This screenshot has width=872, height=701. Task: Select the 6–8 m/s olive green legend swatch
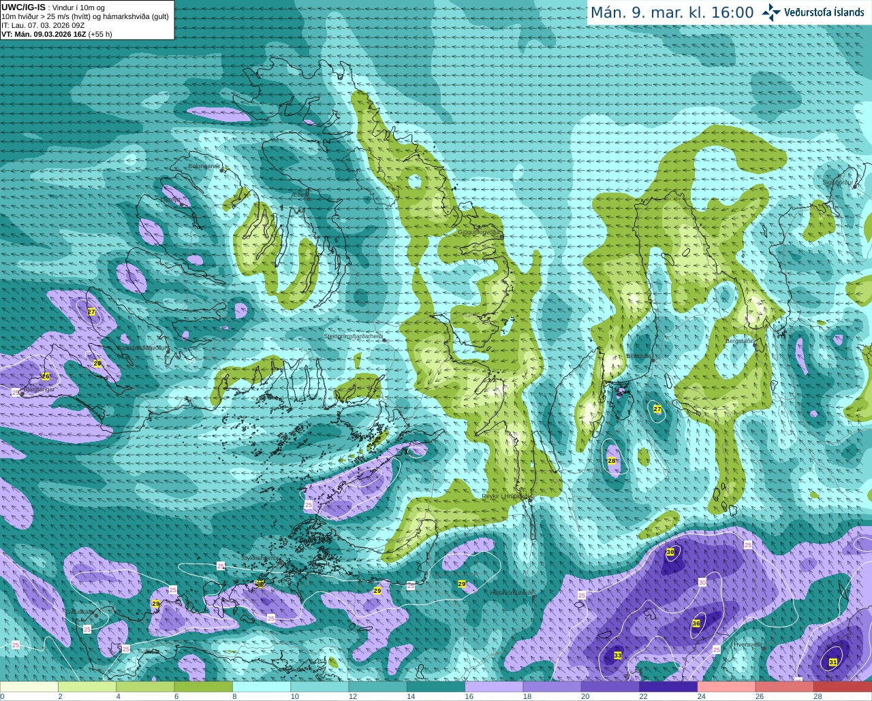204,687
